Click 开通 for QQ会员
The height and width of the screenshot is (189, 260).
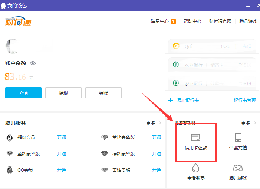[62, 170]
